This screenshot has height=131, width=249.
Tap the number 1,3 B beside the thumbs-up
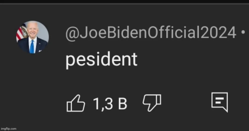110,104
